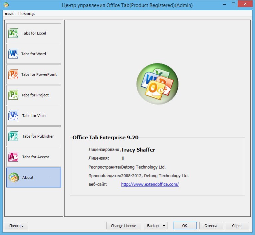Open the Tabs for Publisher label
The image size is (255, 235).
coord(38,136)
